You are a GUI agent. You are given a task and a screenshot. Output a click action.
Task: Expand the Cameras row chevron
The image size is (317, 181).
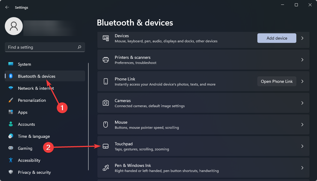302,103
